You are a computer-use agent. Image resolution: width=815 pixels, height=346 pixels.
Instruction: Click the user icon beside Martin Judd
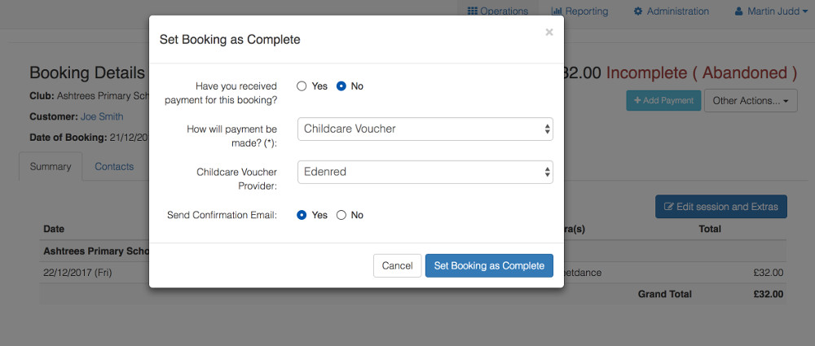tap(738, 11)
